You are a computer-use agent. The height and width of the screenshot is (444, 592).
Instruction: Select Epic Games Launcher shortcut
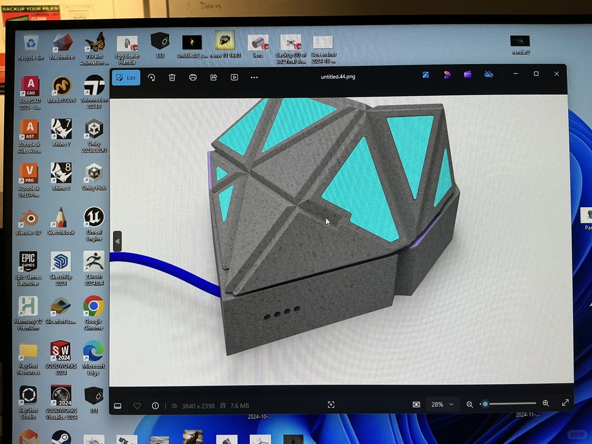tap(28, 269)
